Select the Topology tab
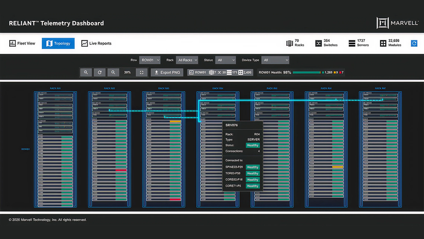Screen dimensions: 424x239 click(58, 43)
